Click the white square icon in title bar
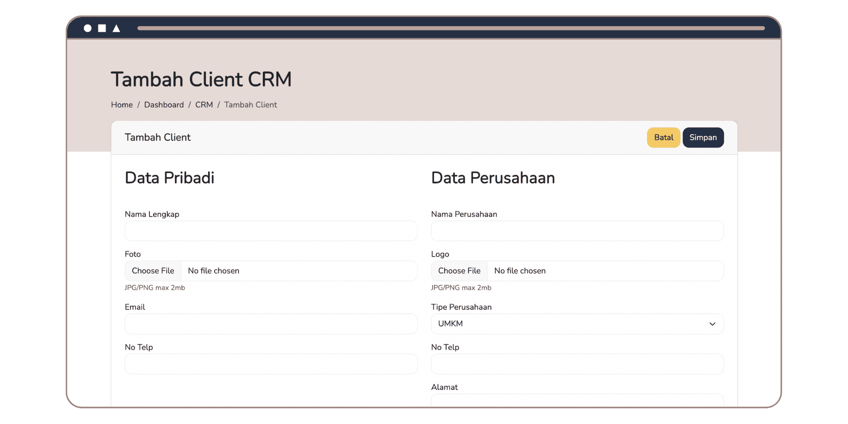Image resolution: width=848 pixels, height=424 pixels. click(x=102, y=28)
